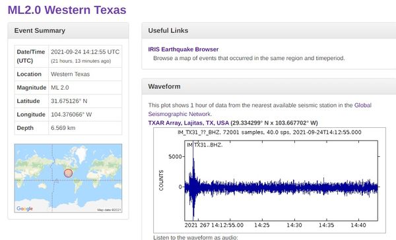Open the Google logo on the map
396x240 pixels.
[25, 208]
